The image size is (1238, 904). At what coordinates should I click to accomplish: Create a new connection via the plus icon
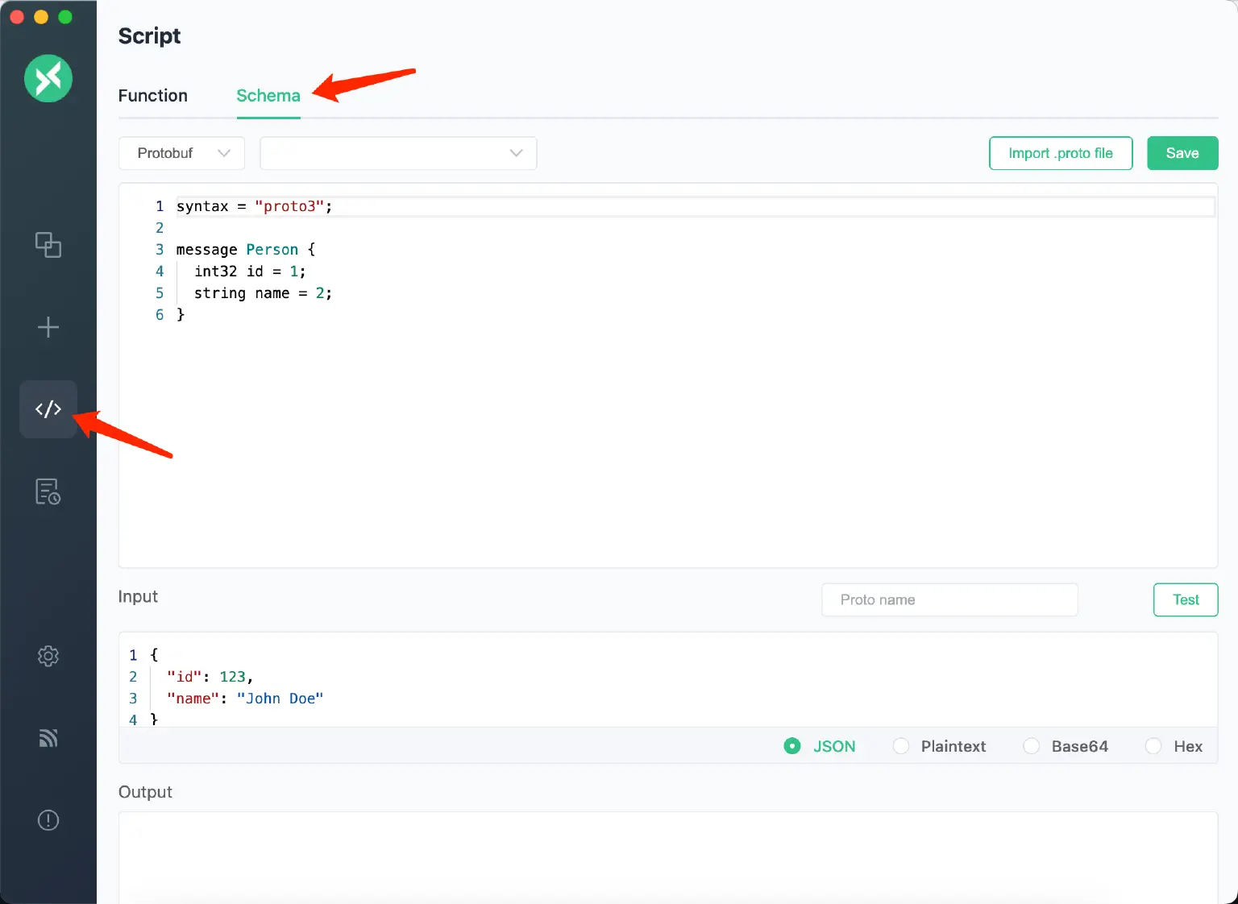click(x=48, y=327)
